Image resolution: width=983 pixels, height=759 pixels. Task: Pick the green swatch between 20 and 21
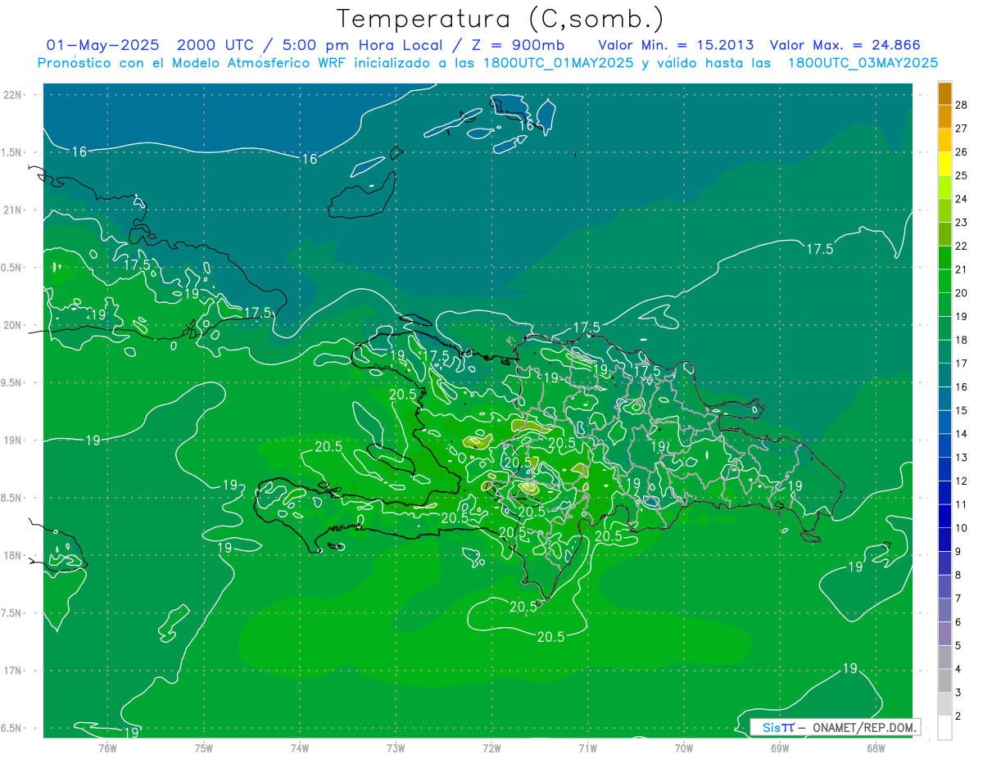[x=944, y=281]
